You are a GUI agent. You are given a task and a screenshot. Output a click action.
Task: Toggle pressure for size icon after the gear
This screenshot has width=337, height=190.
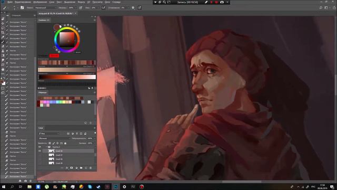point(140,7)
